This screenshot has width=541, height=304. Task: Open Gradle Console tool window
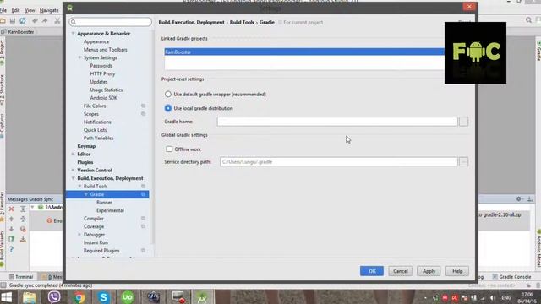[x=511, y=277]
